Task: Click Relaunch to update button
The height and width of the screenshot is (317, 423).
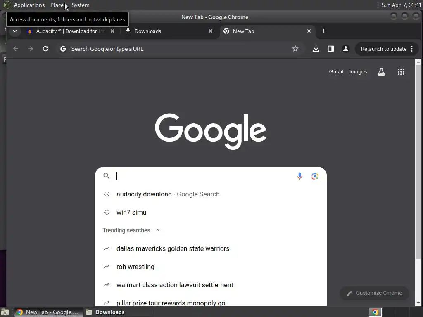Action: [384, 49]
